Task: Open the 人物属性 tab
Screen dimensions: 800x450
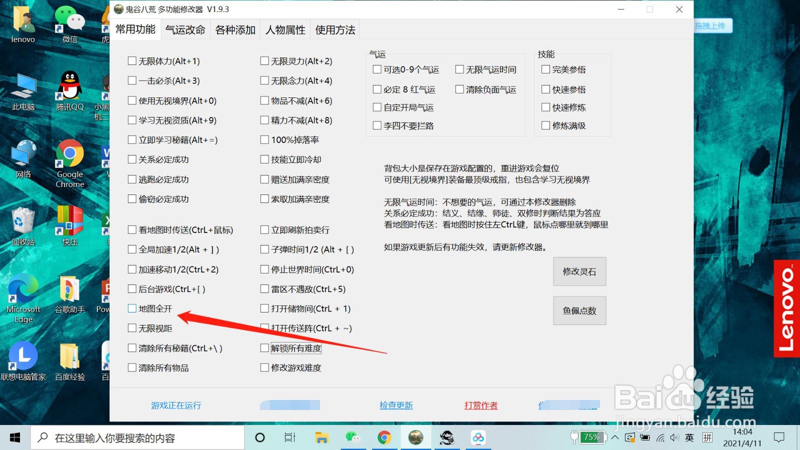Action: click(285, 30)
